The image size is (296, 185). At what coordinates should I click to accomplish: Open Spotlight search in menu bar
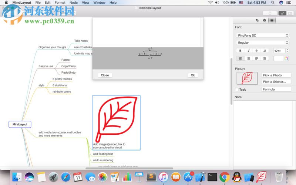pos(273,3)
